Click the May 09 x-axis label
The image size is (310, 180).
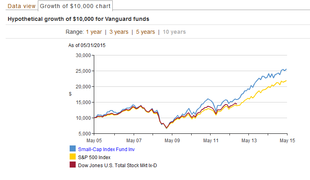(172, 141)
